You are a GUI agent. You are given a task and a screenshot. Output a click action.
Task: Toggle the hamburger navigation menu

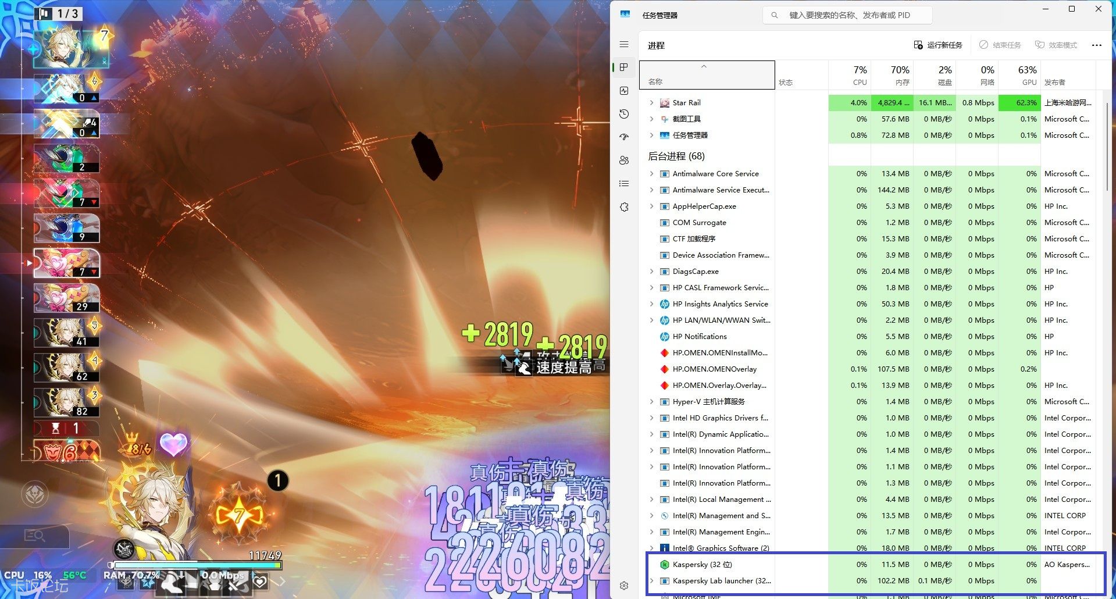pos(624,44)
